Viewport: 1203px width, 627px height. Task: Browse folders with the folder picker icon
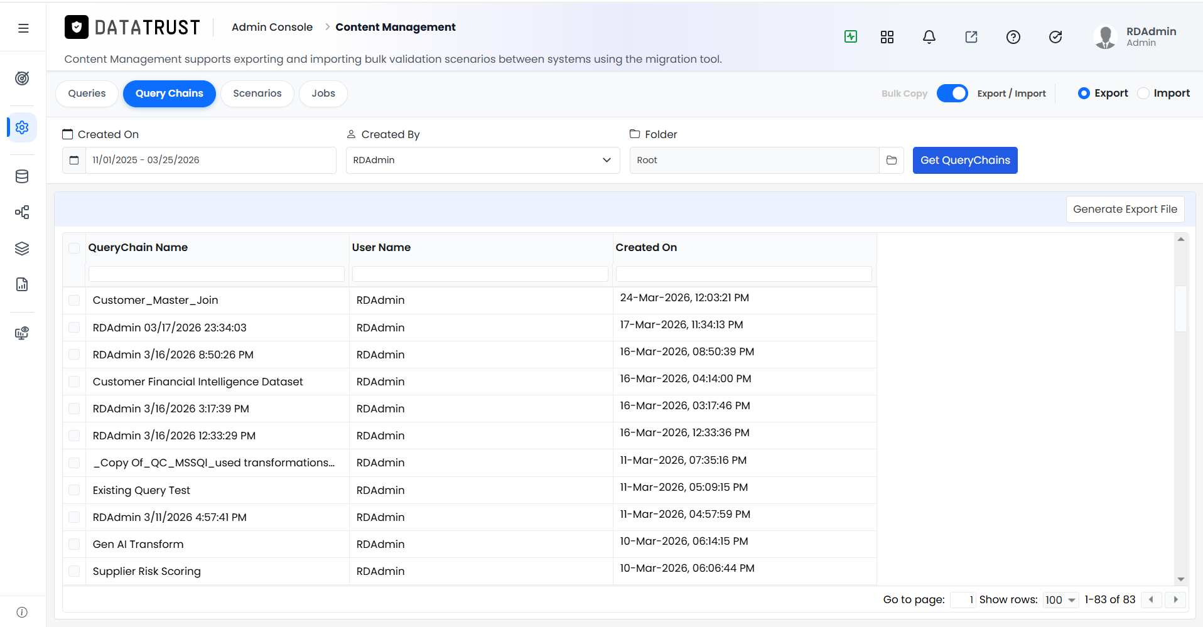tap(892, 160)
